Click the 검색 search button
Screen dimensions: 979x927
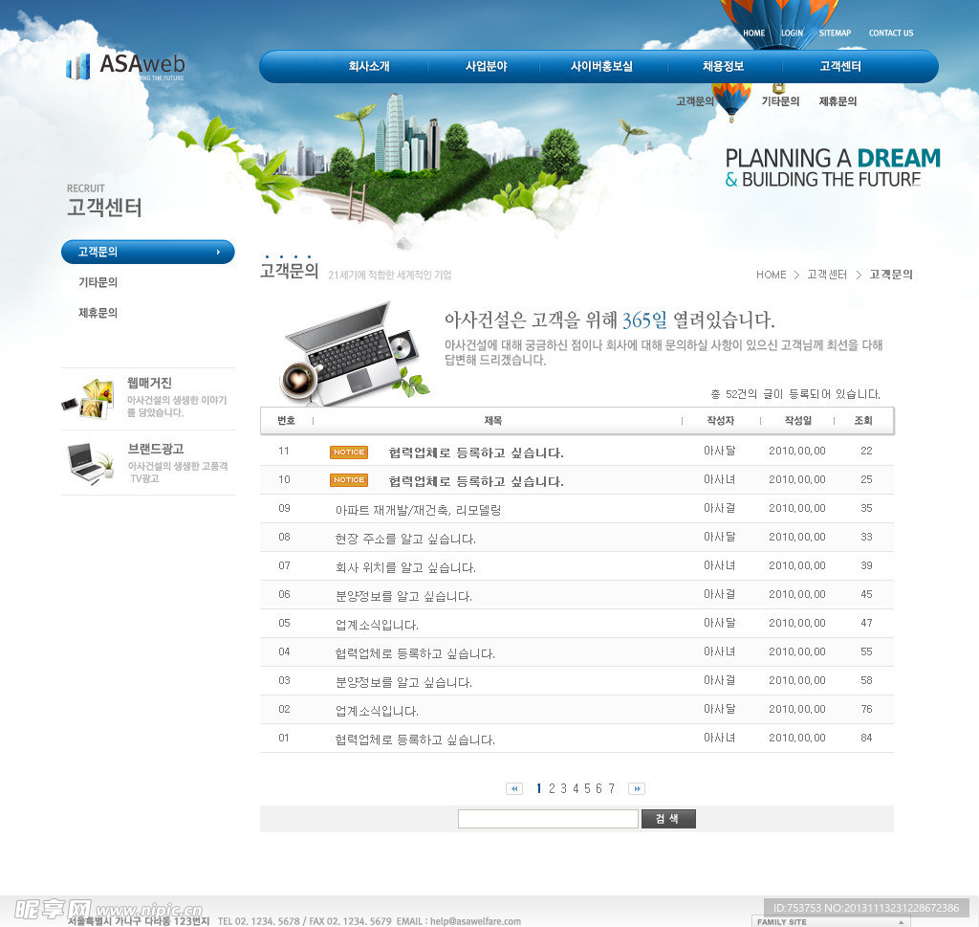pos(668,818)
